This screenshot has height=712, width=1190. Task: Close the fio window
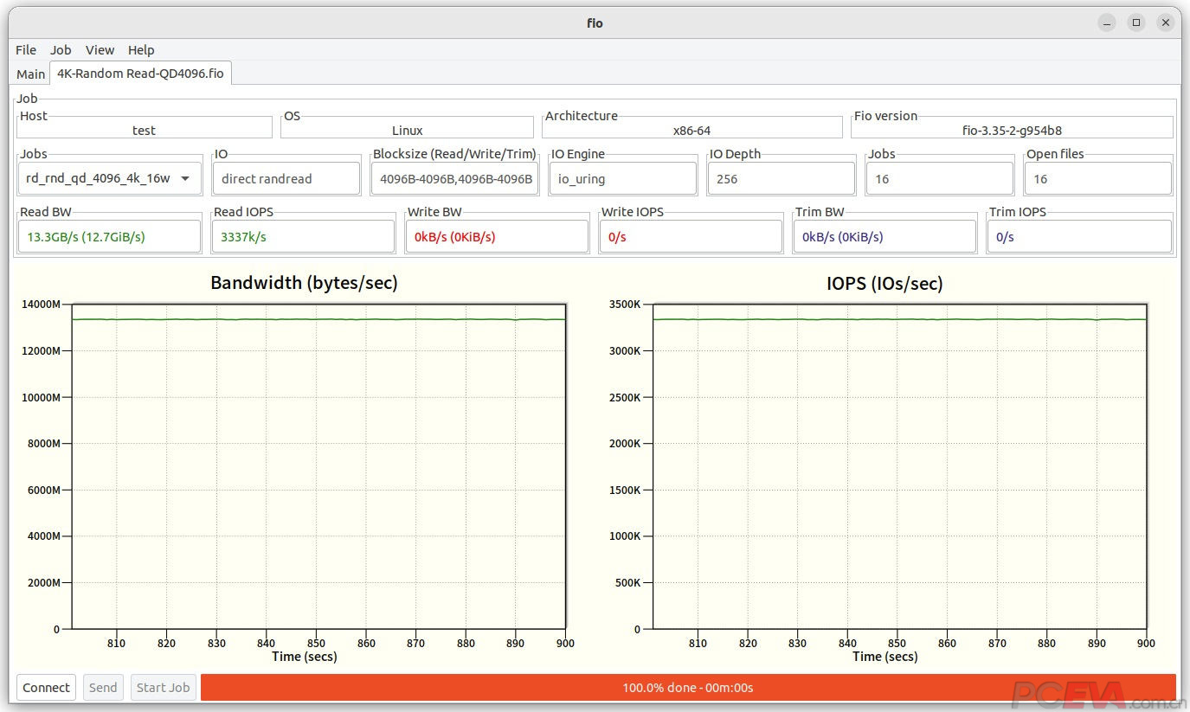[1166, 23]
